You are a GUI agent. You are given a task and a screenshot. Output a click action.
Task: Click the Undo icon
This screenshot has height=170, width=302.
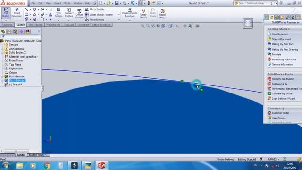[133, 3]
